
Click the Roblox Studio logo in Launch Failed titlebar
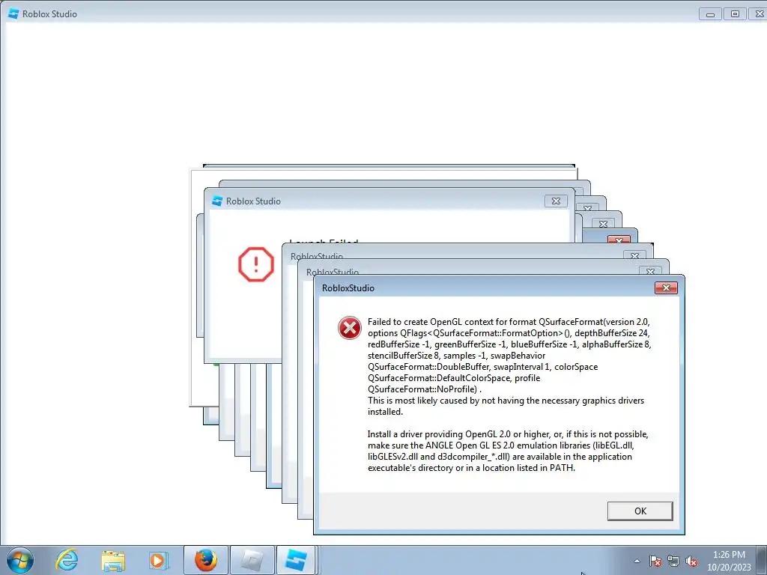216,201
